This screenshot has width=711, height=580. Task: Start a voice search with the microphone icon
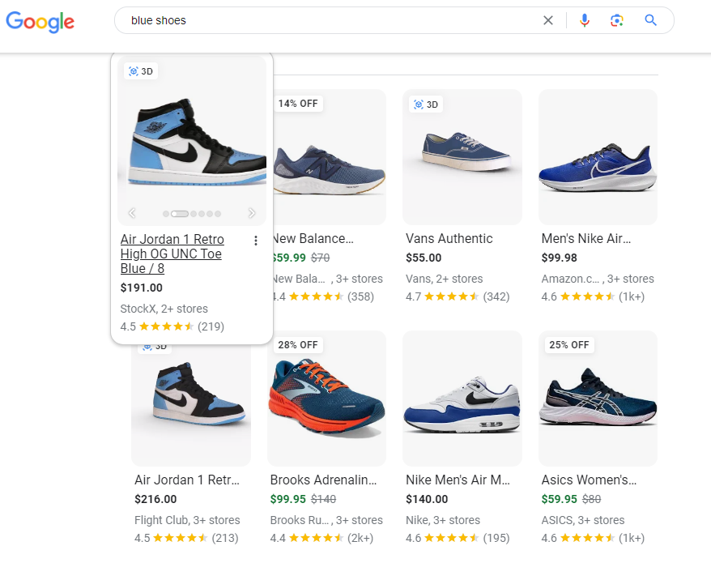coord(585,20)
